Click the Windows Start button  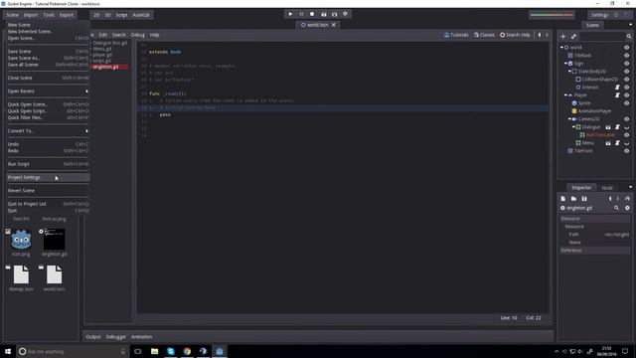(x=8, y=351)
